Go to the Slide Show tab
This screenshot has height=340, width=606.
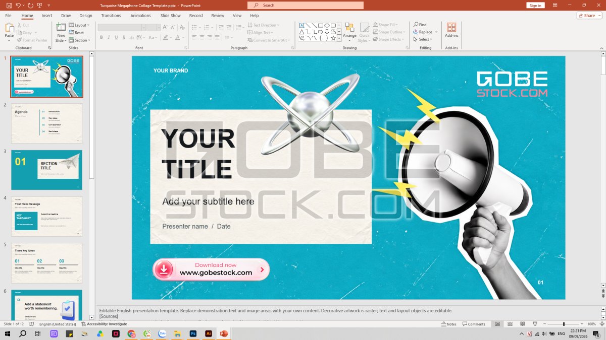(171, 16)
